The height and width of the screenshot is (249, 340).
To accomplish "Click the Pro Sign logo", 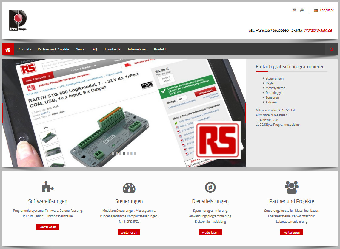I will [18, 20].
